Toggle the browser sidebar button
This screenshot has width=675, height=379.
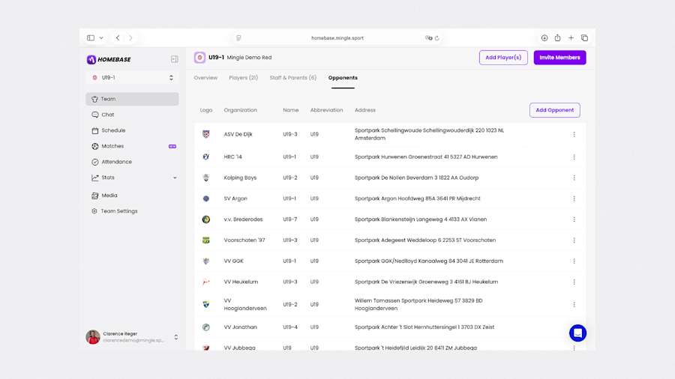tap(91, 37)
